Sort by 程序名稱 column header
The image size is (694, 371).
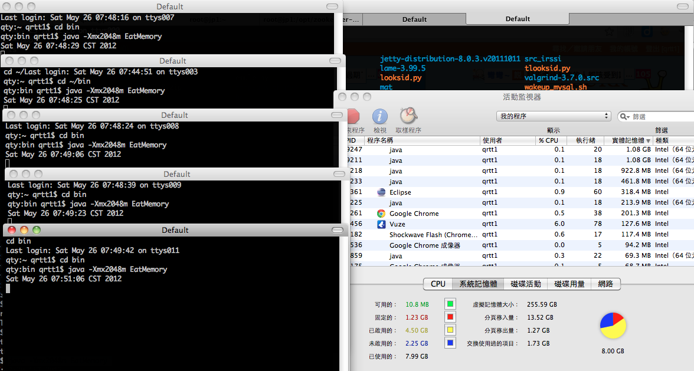click(423, 140)
